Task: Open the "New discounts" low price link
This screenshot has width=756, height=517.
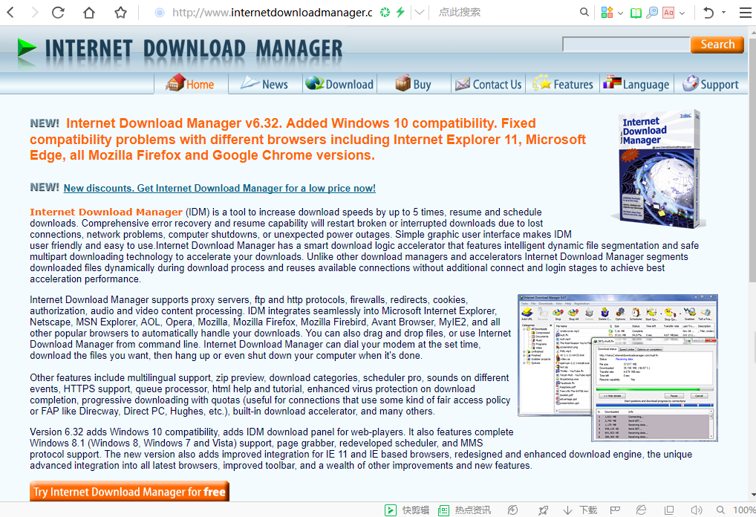Action: tap(219, 188)
